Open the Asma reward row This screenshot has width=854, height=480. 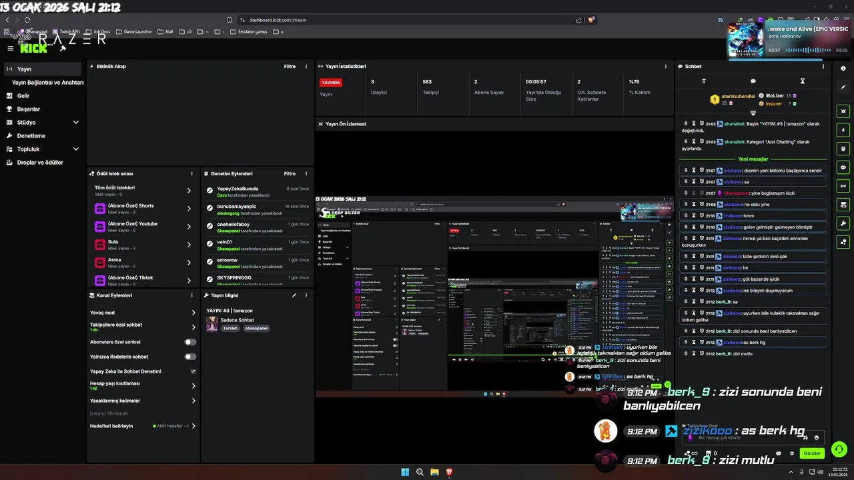[145, 263]
